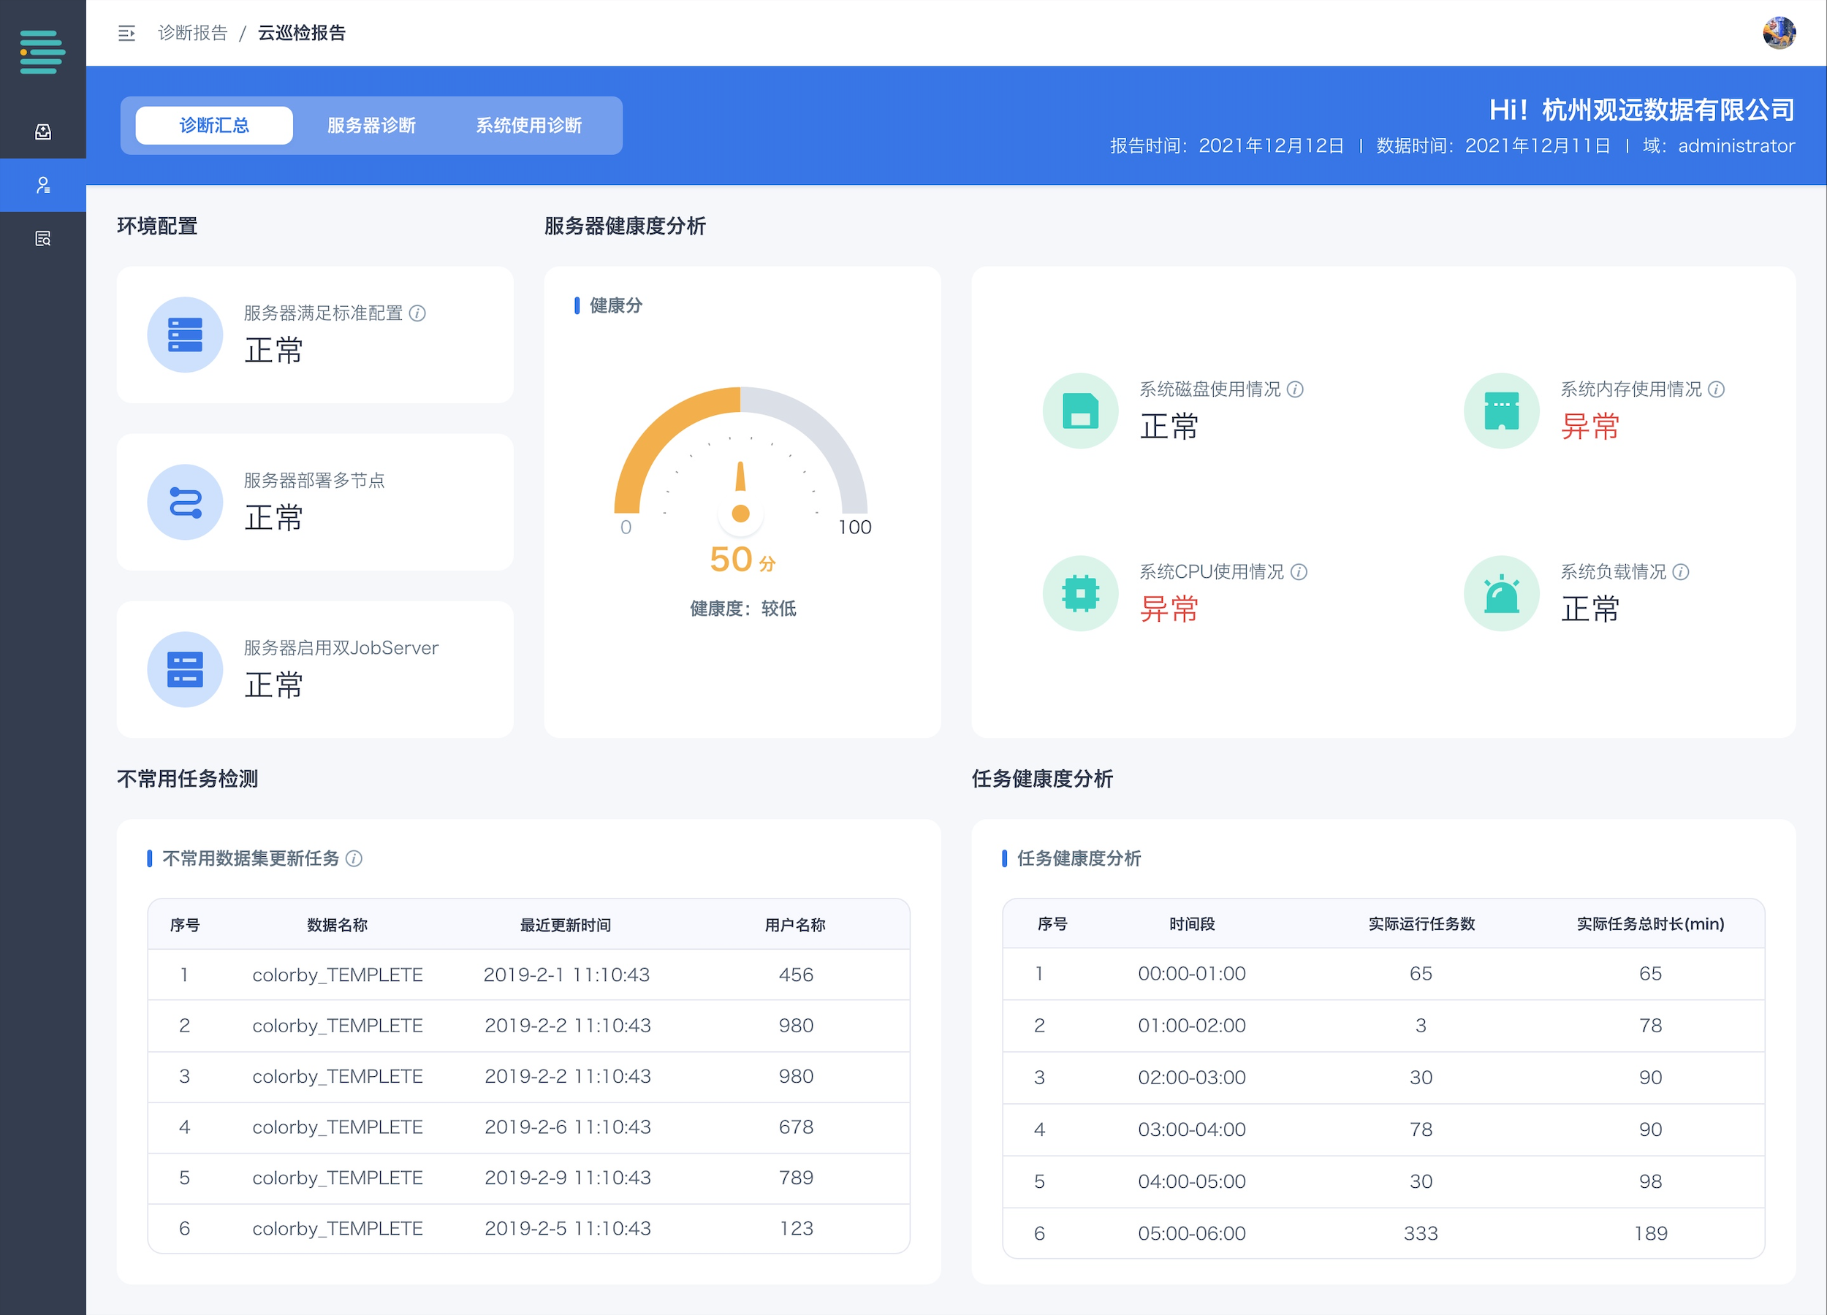Click user value 456
This screenshot has width=1827, height=1315.
click(x=796, y=975)
